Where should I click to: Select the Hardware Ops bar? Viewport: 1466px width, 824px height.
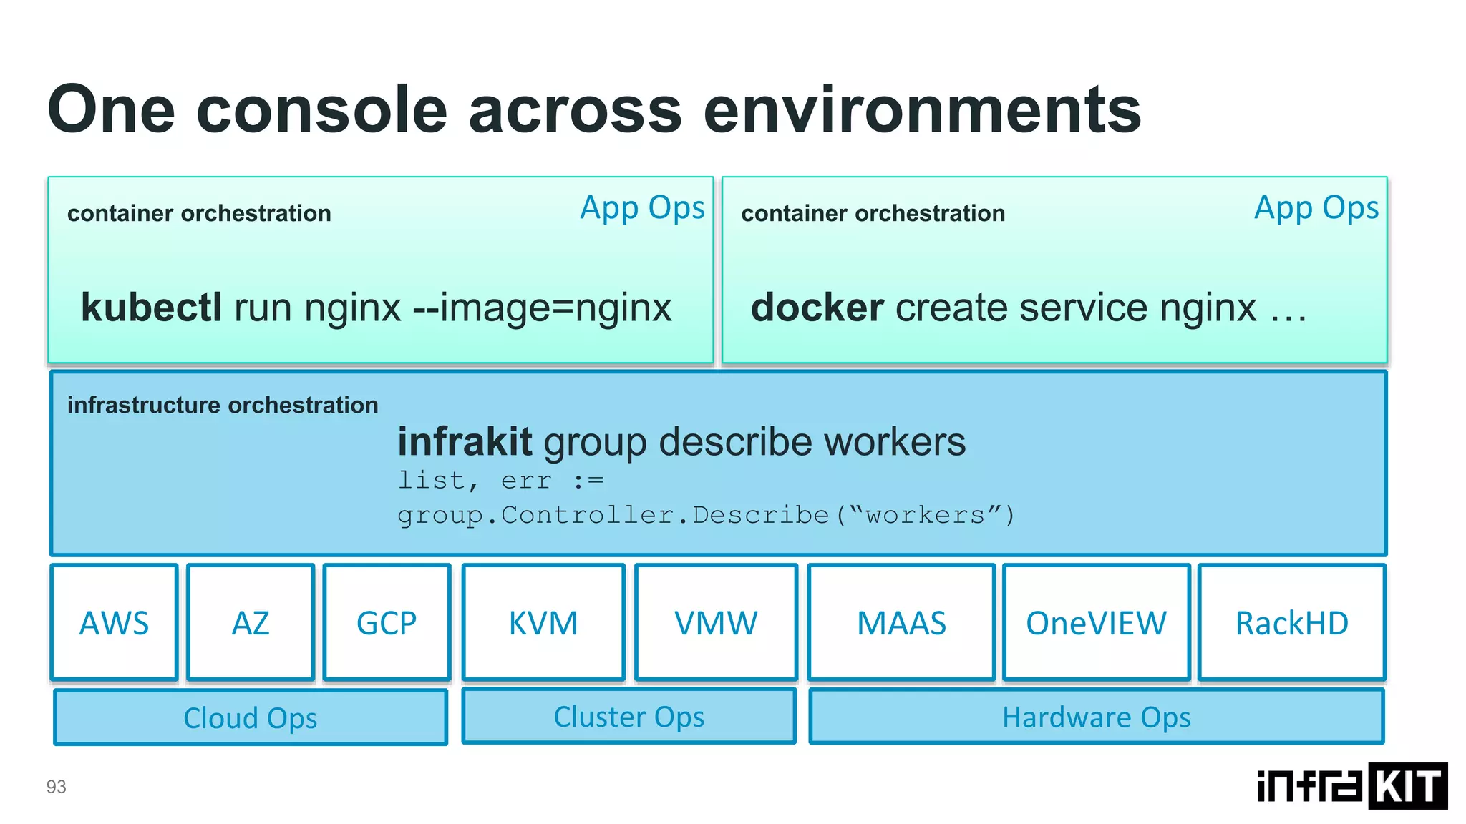(x=1096, y=717)
